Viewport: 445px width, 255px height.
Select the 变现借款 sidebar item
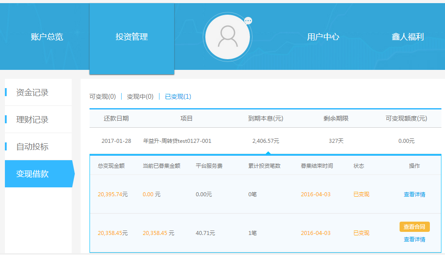click(33, 174)
